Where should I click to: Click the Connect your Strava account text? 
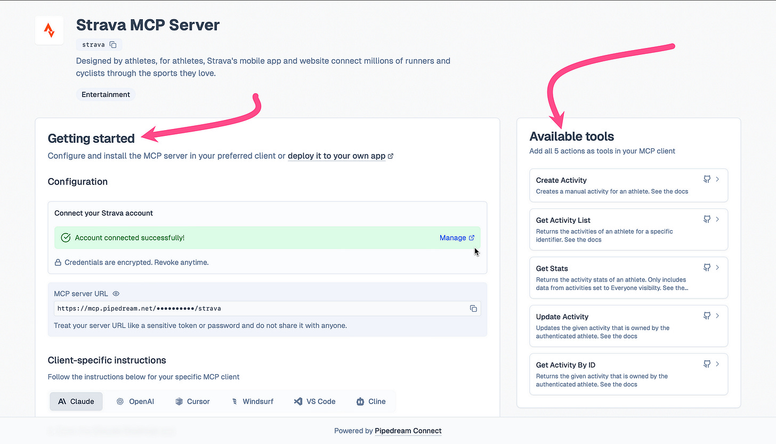tap(103, 213)
